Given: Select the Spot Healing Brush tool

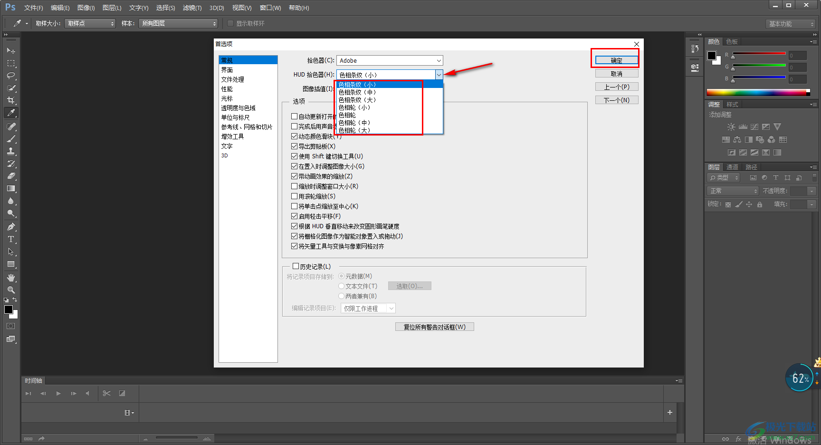Looking at the screenshot, I should tap(11, 126).
